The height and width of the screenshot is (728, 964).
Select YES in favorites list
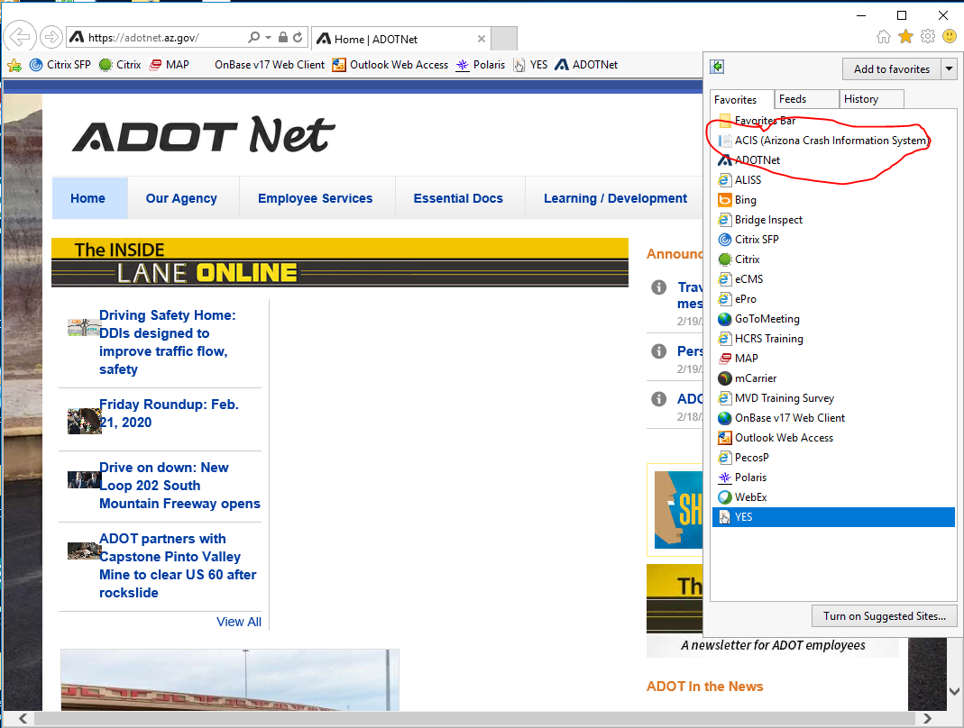pos(833,516)
